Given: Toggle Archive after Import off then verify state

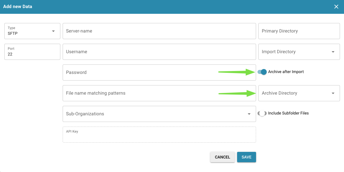Looking at the screenshot, I should pos(262,72).
